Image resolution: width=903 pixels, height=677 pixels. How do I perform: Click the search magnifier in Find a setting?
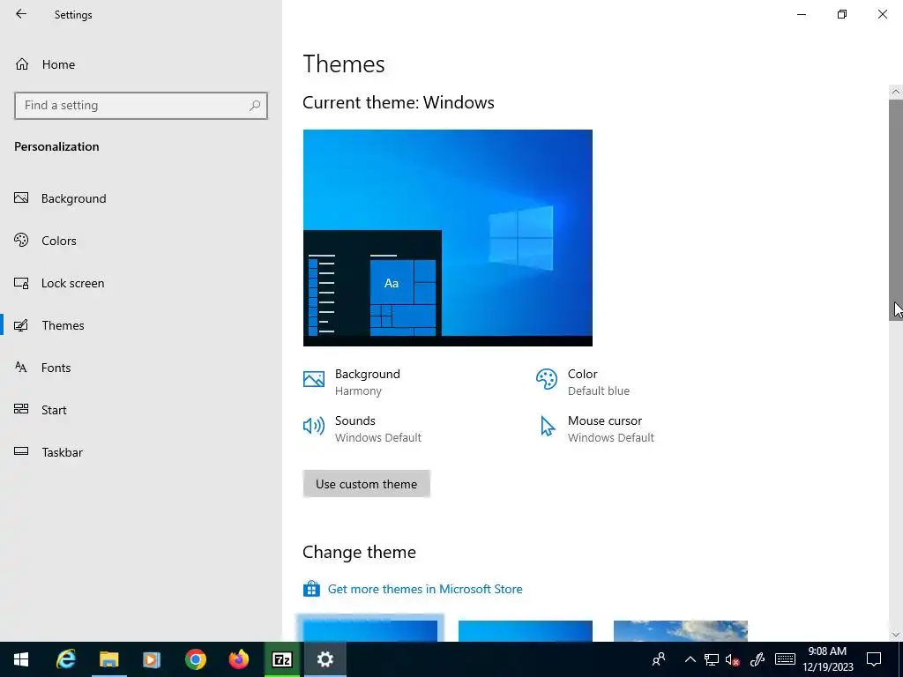click(255, 106)
